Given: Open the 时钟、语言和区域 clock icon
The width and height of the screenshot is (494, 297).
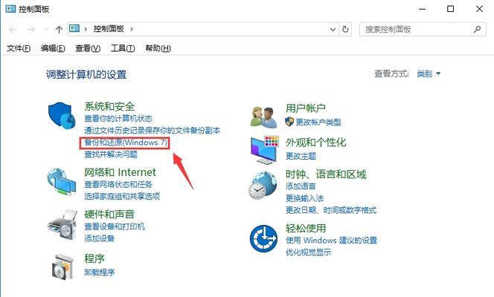Looking at the screenshot, I should [263, 186].
